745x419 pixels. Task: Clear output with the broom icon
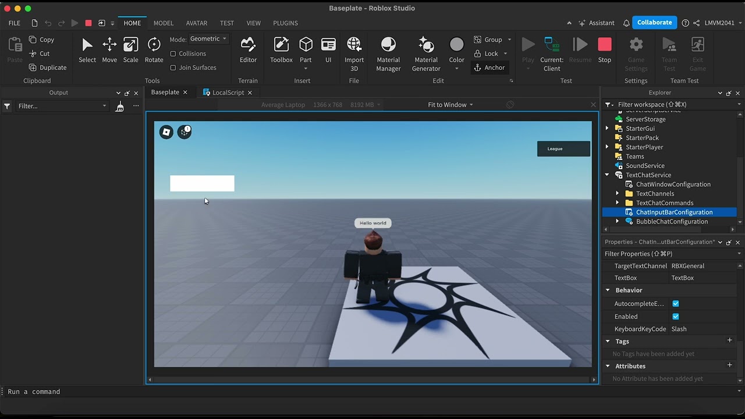point(119,106)
